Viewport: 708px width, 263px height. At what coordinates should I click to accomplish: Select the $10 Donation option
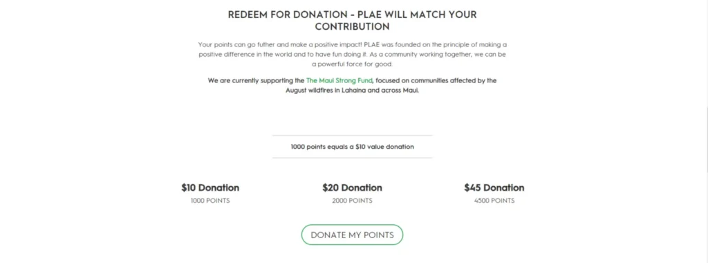[x=210, y=188]
